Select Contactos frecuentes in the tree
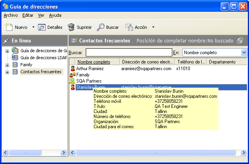 [x=41, y=72]
